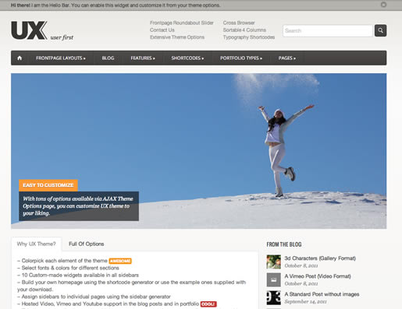This screenshot has height=309, width=402.
Task: Open the Typography Shortcodes link
Action: 249,37
